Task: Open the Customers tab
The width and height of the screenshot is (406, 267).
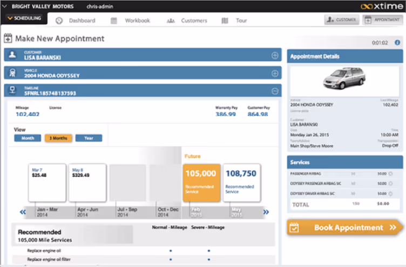Action: click(x=194, y=20)
